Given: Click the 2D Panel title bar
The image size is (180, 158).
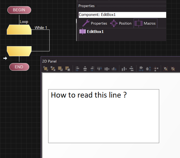Looking at the screenshot, I should point(110,61).
